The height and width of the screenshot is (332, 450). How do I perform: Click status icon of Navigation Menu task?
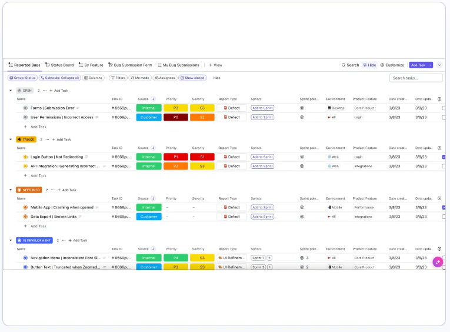(25, 258)
